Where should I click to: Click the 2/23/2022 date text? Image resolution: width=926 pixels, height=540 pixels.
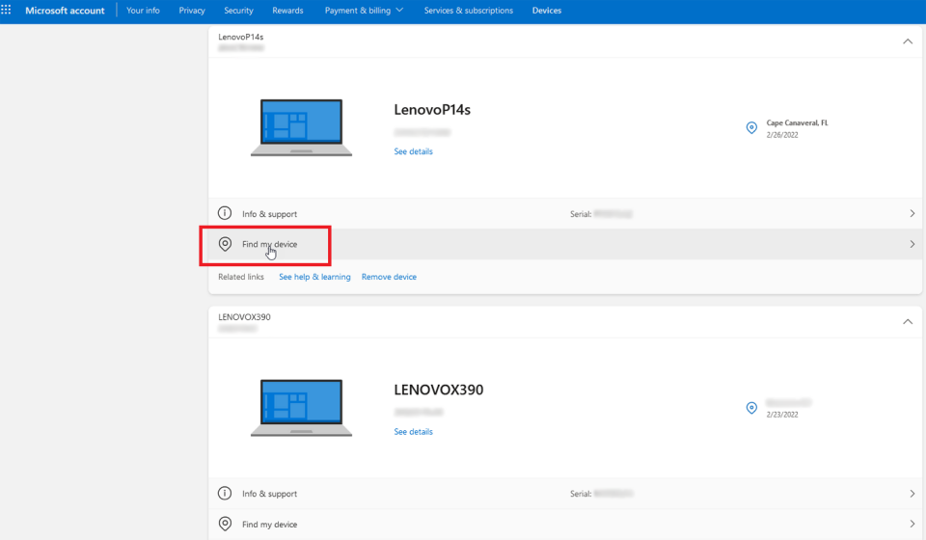coord(782,415)
